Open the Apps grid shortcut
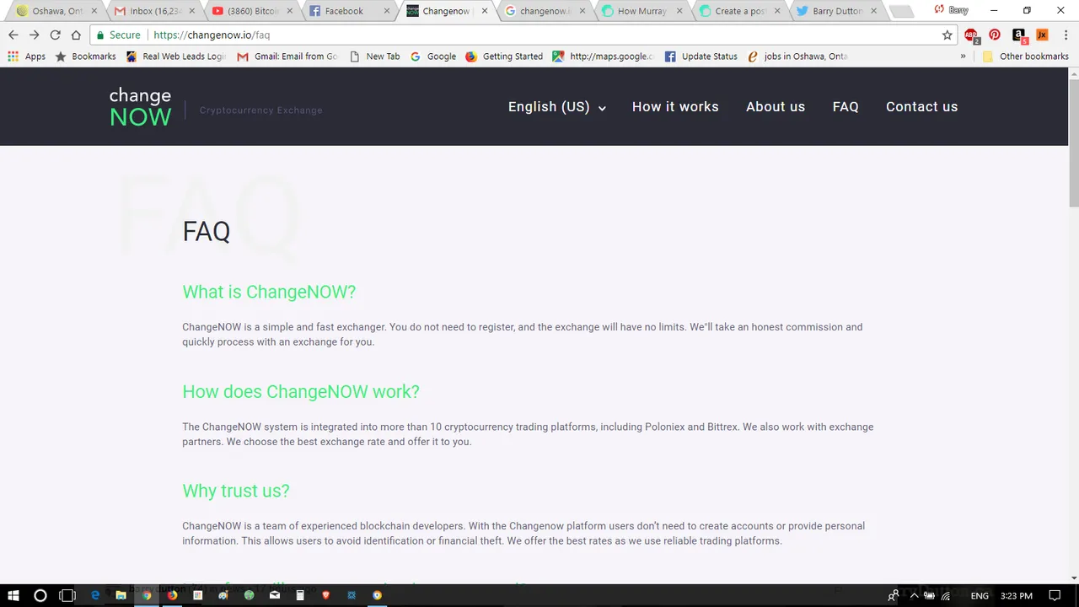This screenshot has height=607, width=1079. click(26, 56)
